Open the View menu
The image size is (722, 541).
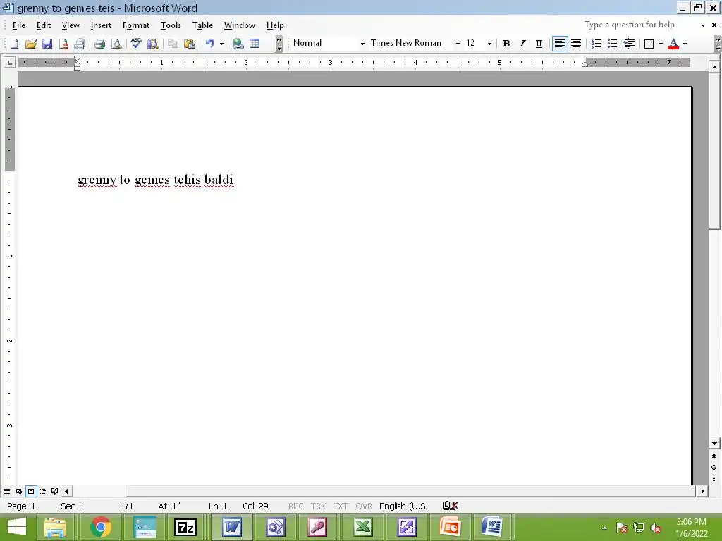[71, 25]
